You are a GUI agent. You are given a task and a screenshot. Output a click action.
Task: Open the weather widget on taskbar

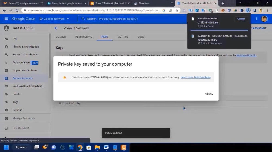tap(45, 147)
